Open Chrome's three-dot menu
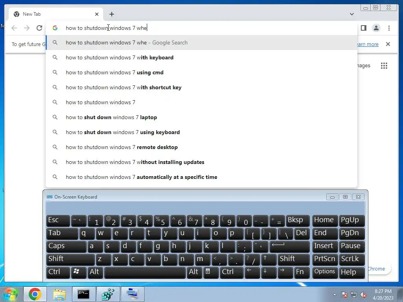The height and width of the screenshot is (302, 403). (389, 28)
